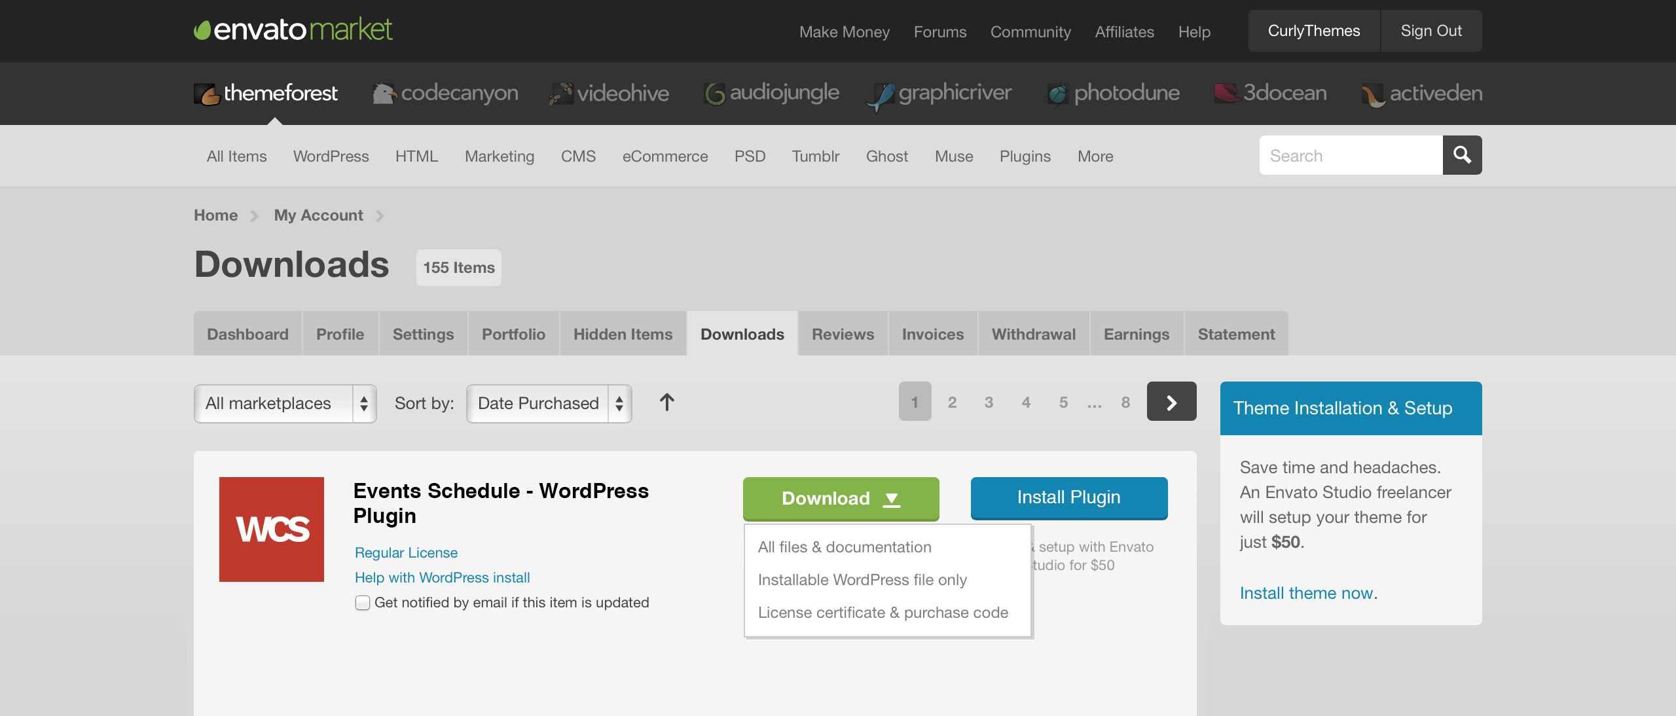Click Make Money in top navigation
This screenshot has height=716, width=1676.
pyautogui.click(x=845, y=32)
